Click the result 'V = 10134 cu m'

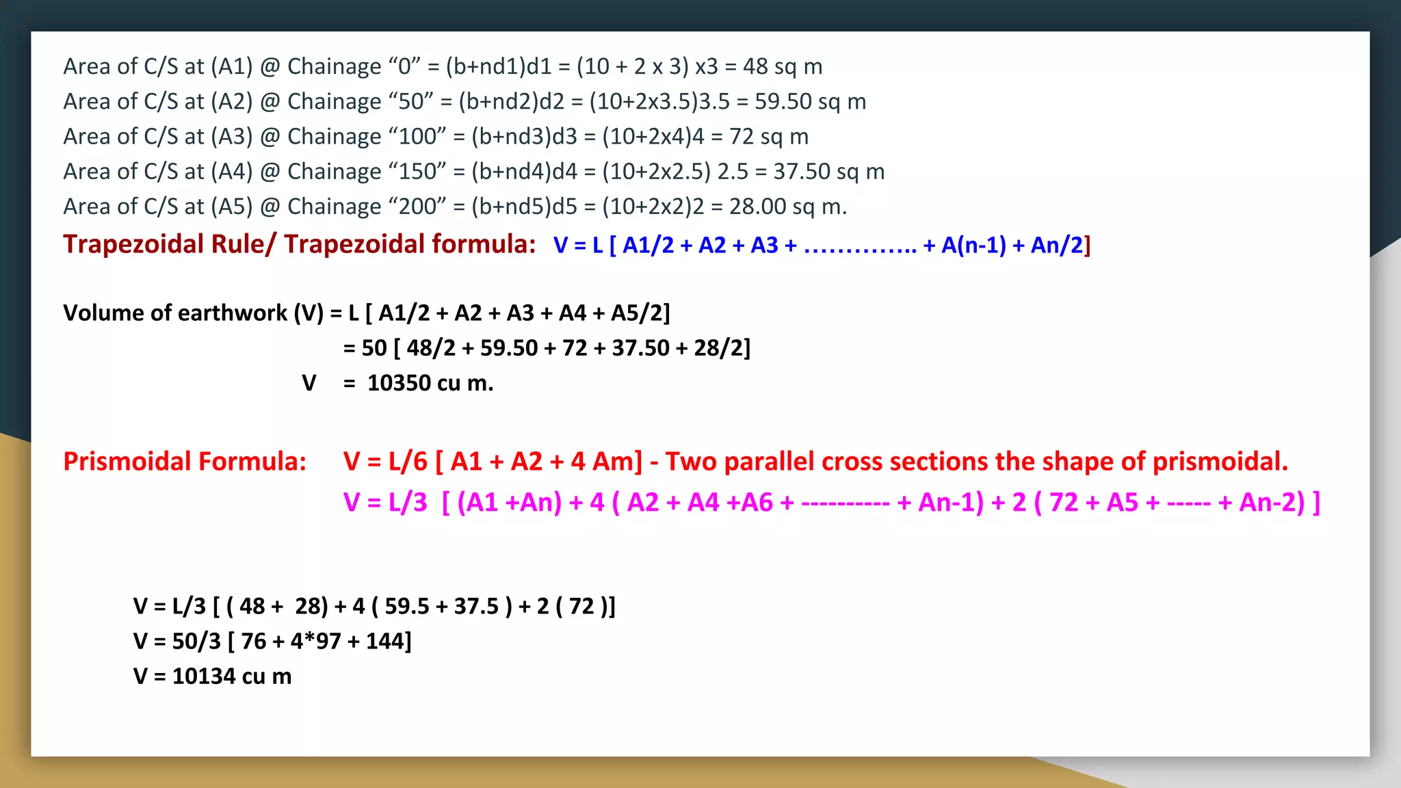[212, 676]
